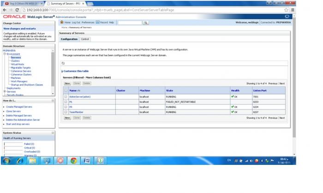Click Log Out in the console toolbar
This screenshot has width=323, height=193.
click(x=76, y=23)
